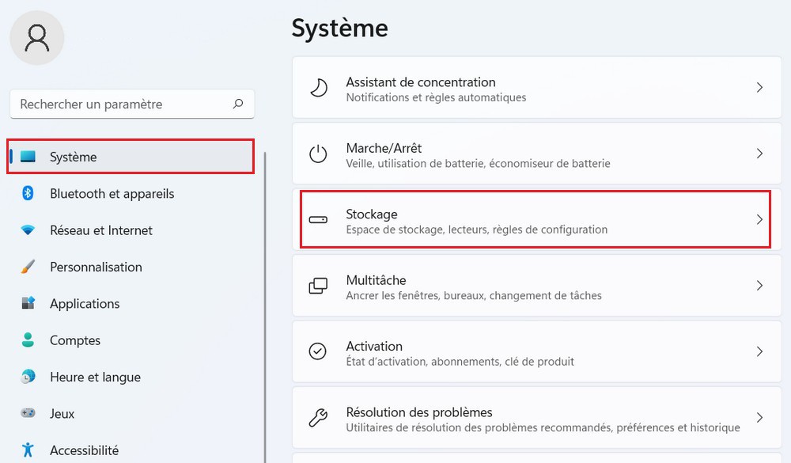791x463 pixels.
Task: Click the search magnifier icon
Action: pos(238,104)
